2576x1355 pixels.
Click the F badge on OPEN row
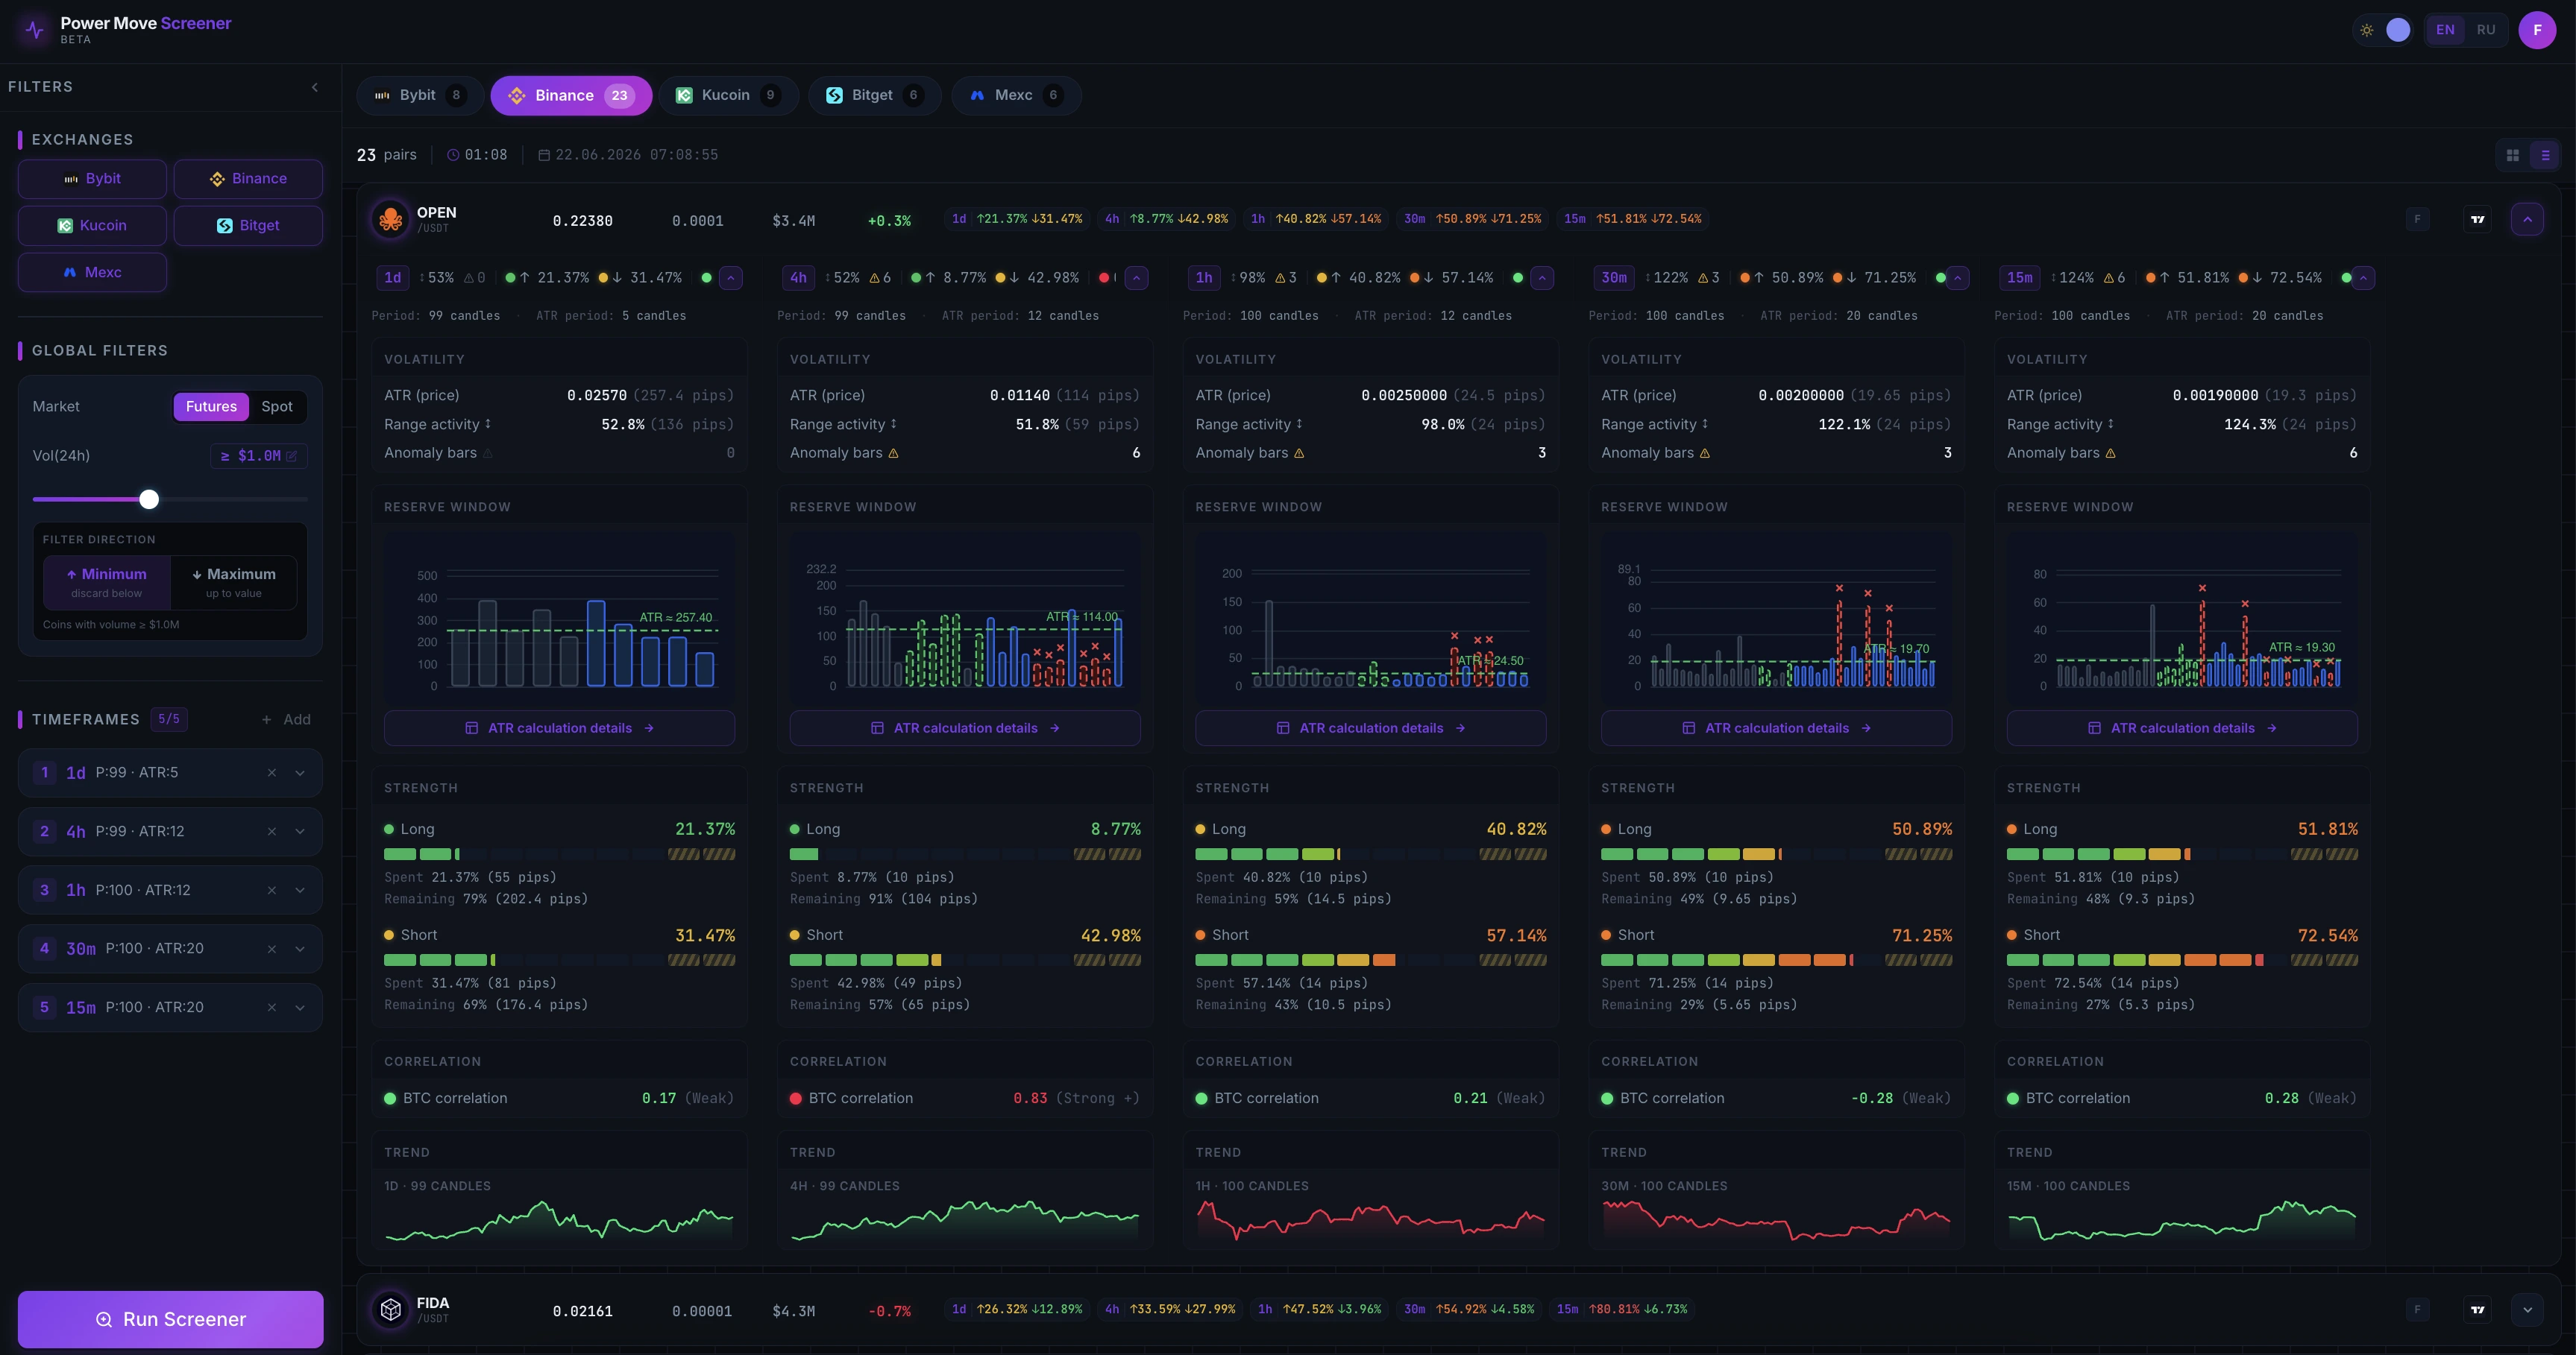coord(2417,219)
